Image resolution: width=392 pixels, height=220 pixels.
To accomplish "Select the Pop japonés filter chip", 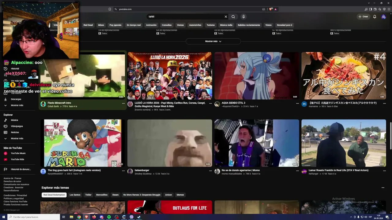I will click(x=115, y=25).
